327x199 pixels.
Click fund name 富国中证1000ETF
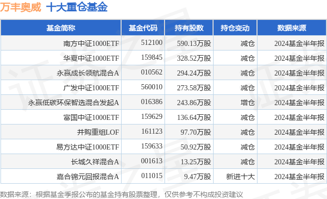coord(91,117)
